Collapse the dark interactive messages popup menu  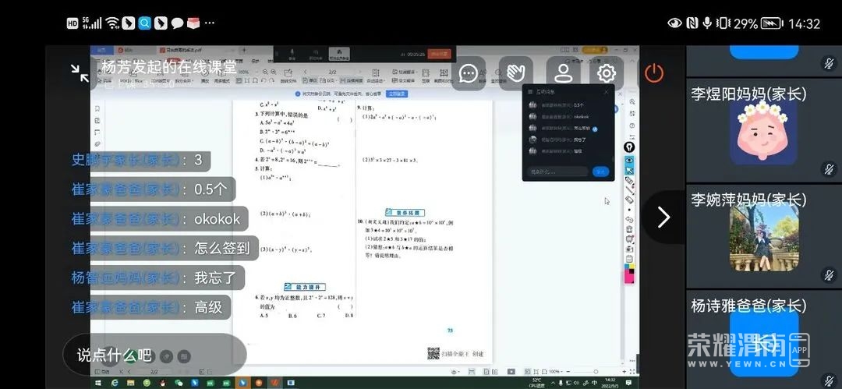606,92
